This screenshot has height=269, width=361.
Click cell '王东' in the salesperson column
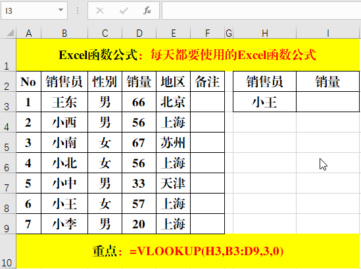(x=64, y=102)
